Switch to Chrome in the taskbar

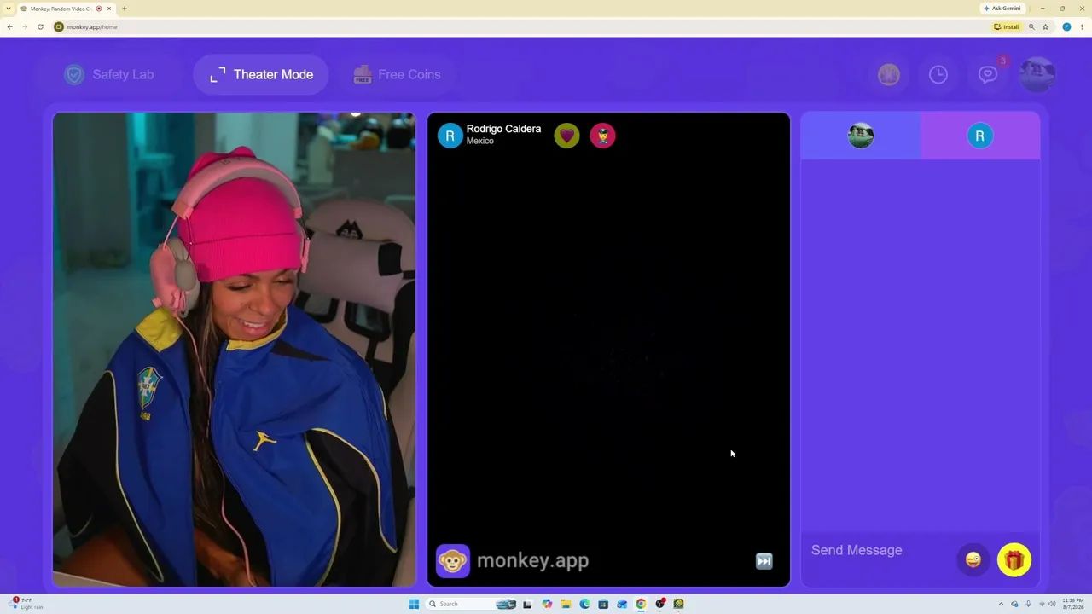[x=641, y=604]
